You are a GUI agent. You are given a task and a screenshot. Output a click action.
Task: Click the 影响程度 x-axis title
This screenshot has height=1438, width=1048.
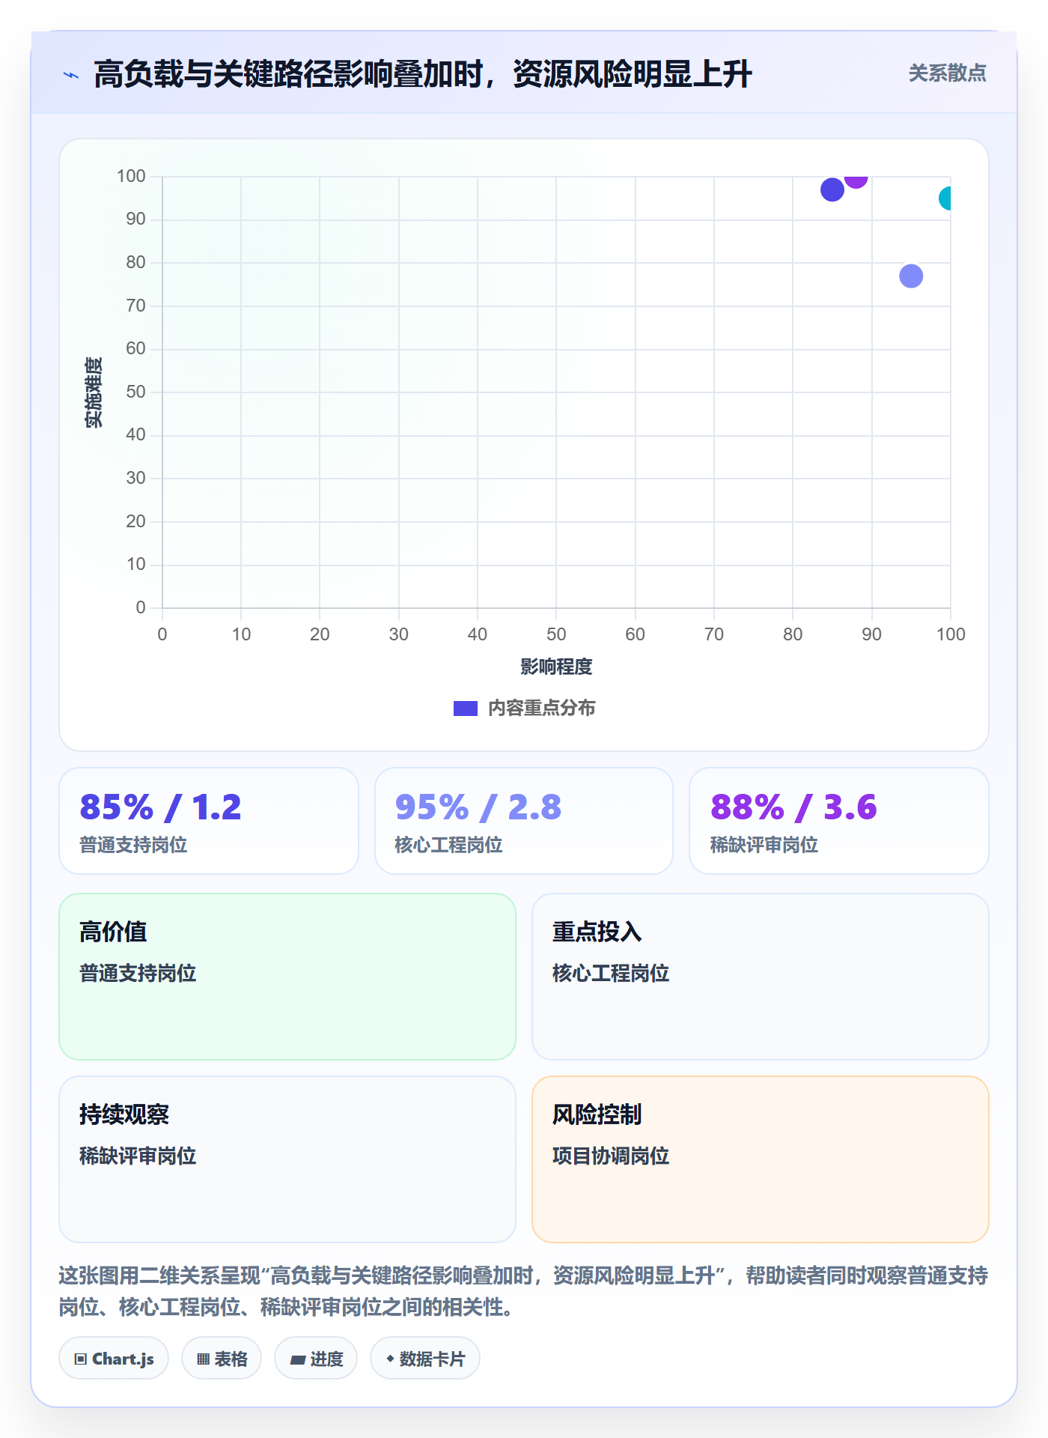point(556,667)
